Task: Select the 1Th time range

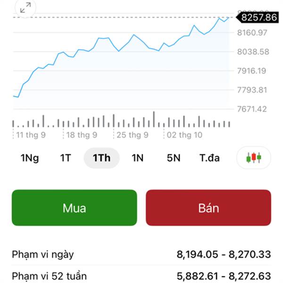Action: tap(101, 158)
